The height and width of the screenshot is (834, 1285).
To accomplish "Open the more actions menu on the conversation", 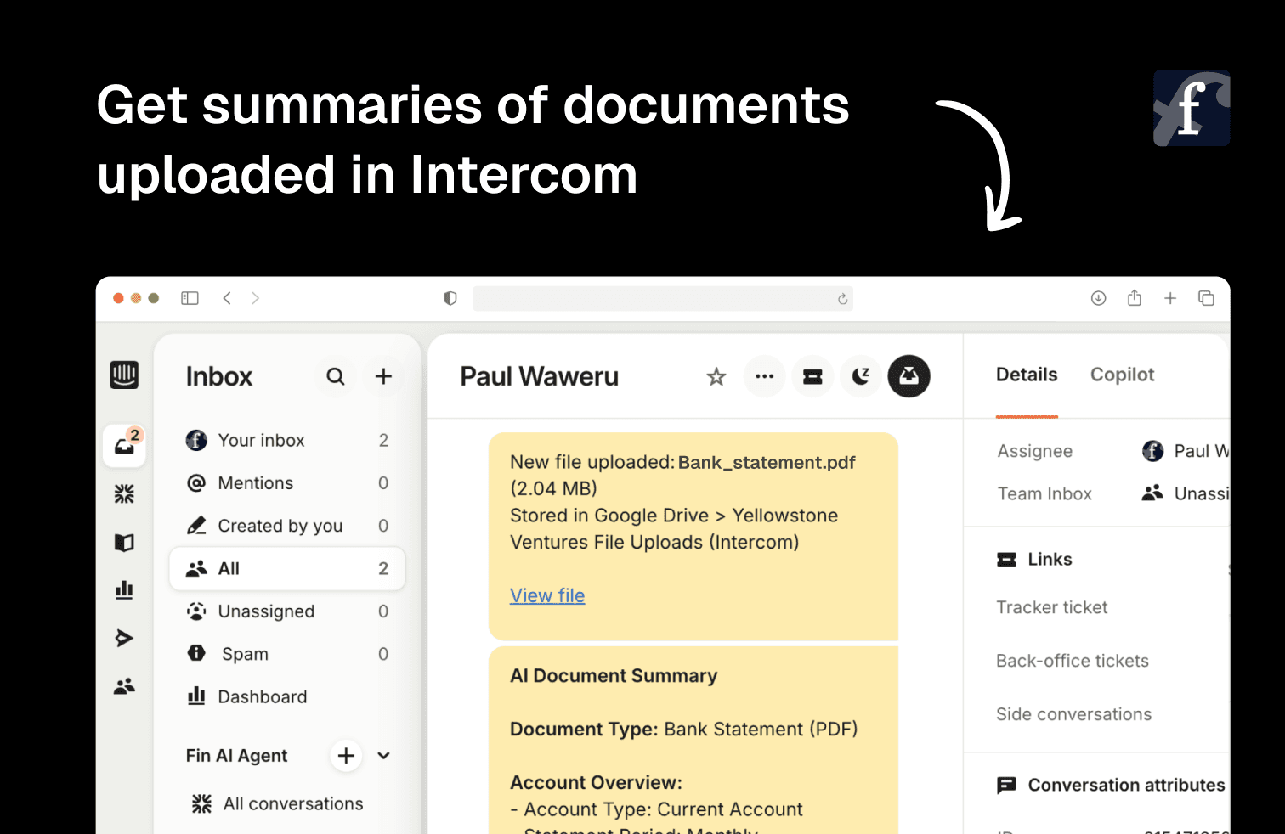I will (764, 376).
